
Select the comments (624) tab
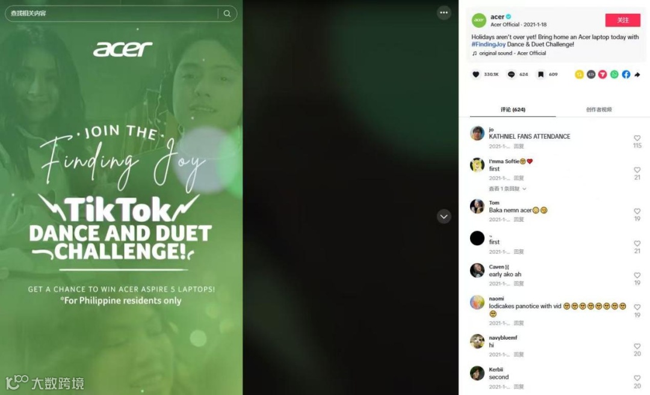pos(513,109)
